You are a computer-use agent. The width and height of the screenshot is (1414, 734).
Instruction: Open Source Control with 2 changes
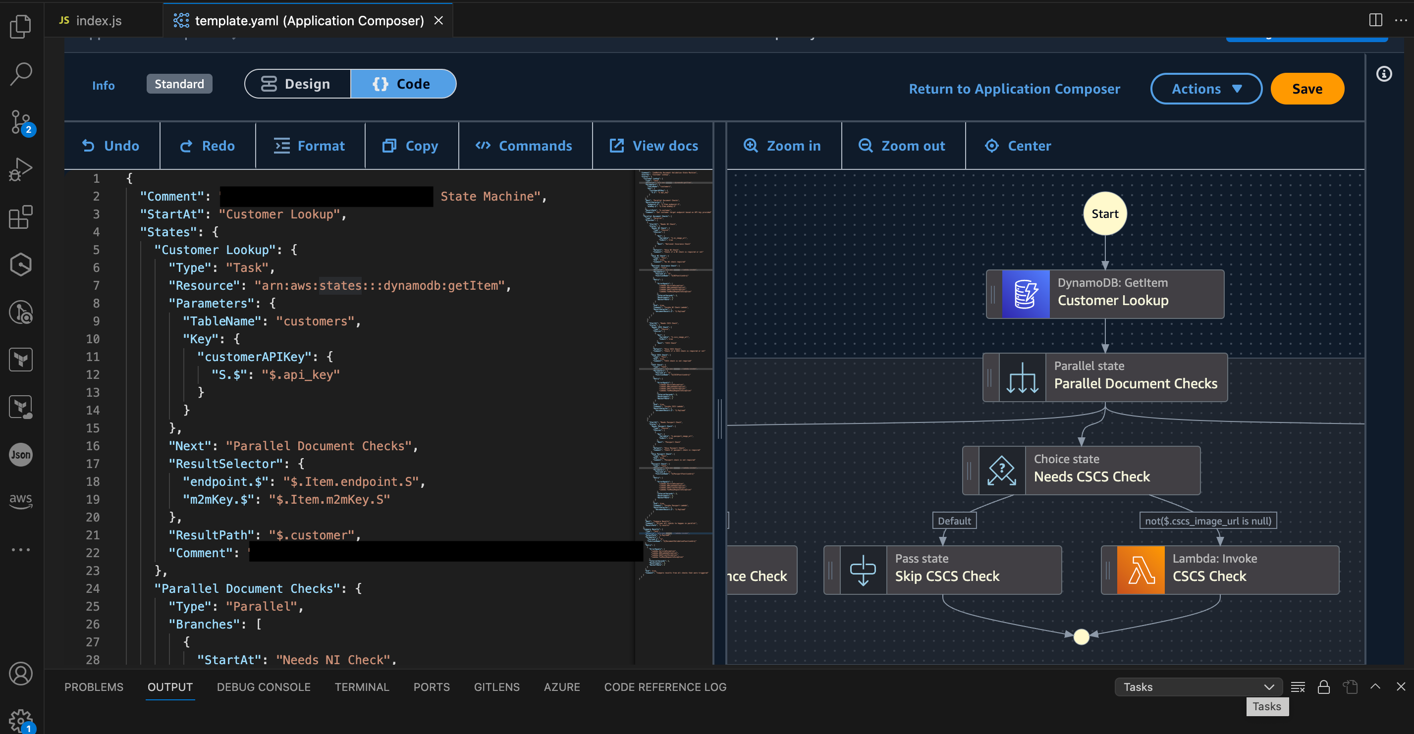click(21, 122)
